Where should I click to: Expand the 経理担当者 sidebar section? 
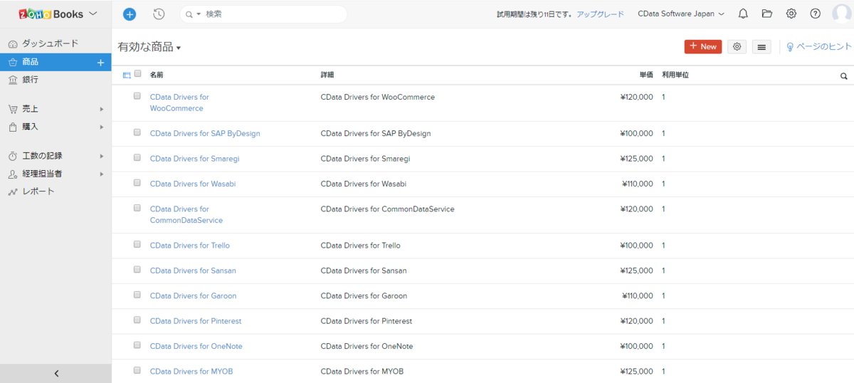pyautogui.click(x=102, y=174)
